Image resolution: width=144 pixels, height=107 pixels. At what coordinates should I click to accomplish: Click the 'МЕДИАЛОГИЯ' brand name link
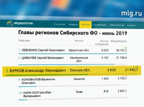23,23
